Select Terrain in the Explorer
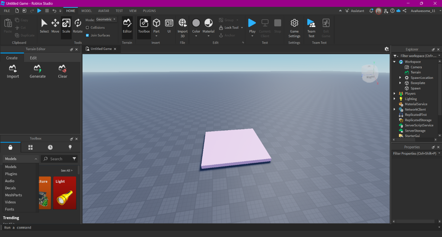Screen dimensions: 442x237 [x=415, y=72]
